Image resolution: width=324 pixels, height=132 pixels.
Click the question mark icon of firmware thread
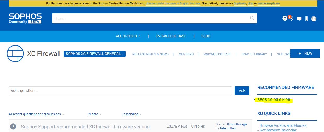coord(13,127)
